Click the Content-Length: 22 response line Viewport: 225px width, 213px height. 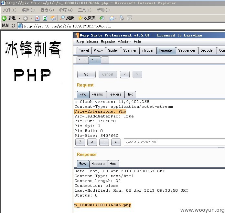coord(97,181)
